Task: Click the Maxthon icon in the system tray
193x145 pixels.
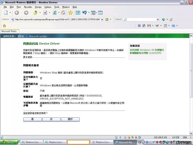Action: click(147, 142)
